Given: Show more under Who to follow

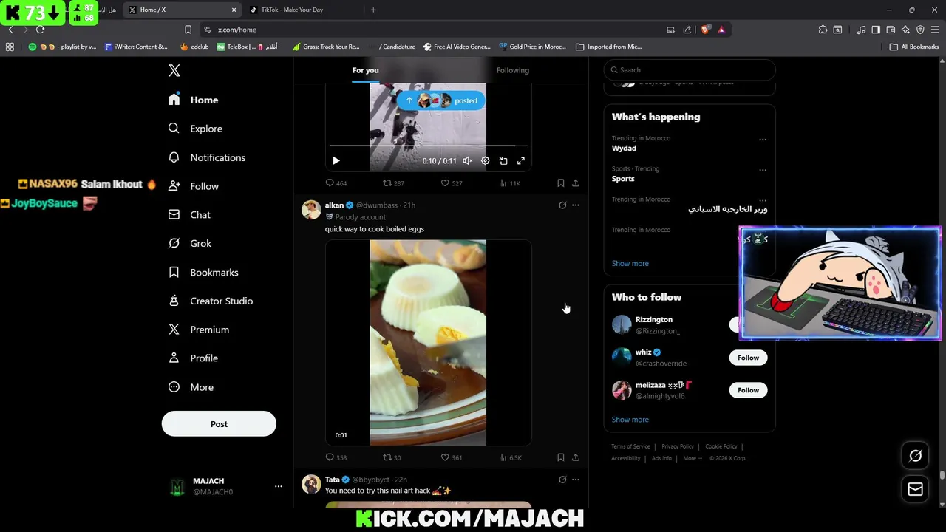Looking at the screenshot, I should tap(630, 420).
